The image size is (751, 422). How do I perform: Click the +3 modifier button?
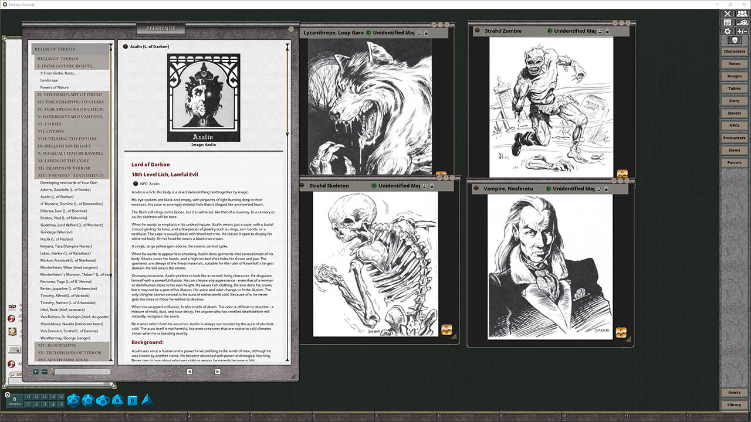[x=45, y=397]
